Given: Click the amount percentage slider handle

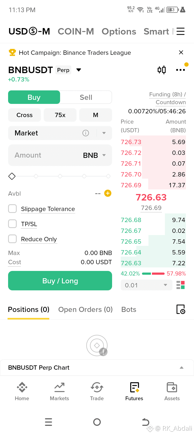Looking at the screenshot, I should (12, 176).
